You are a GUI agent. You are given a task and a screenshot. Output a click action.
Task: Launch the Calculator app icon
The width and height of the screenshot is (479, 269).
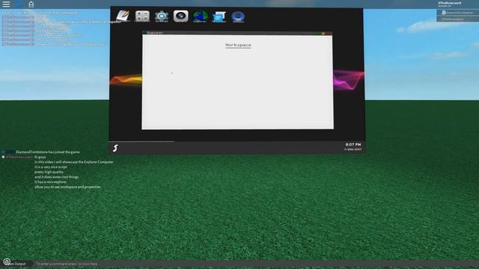coord(142,16)
